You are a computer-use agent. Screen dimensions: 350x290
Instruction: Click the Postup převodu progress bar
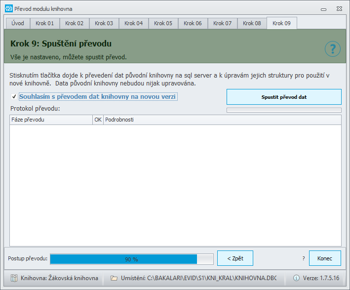click(132, 259)
